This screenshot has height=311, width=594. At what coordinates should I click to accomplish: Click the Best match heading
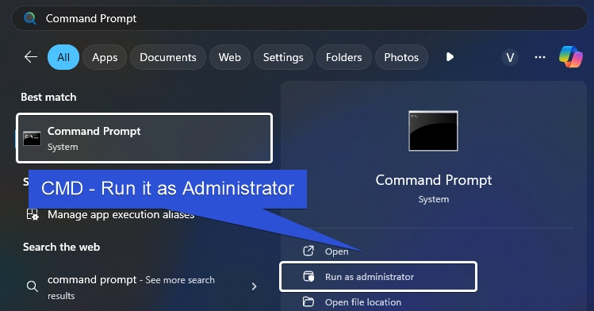point(48,97)
